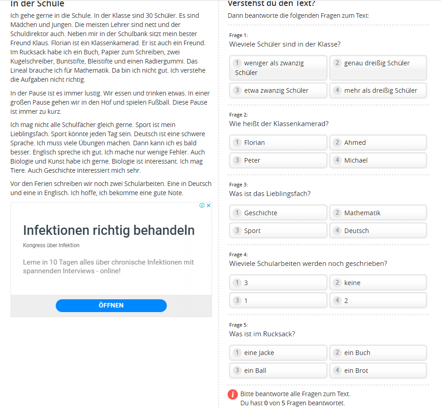This screenshot has height=419, width=441.
Task: Click the ad info icon
Action: point(202,206)
